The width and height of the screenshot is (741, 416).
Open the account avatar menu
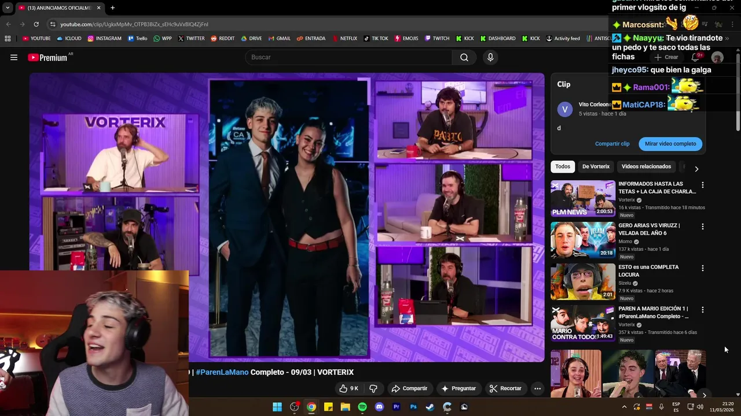coord(717,57)
